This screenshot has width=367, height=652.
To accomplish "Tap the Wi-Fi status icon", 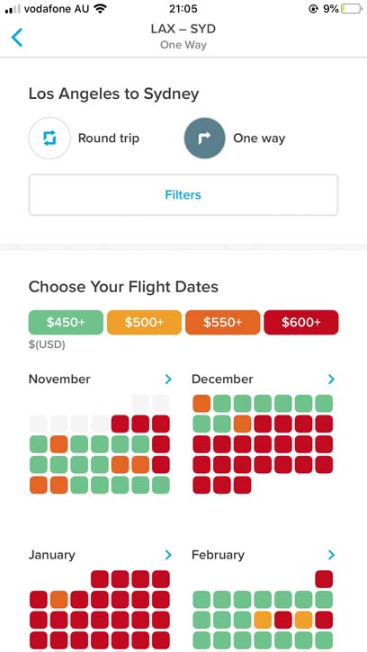I will pos(100,8).
